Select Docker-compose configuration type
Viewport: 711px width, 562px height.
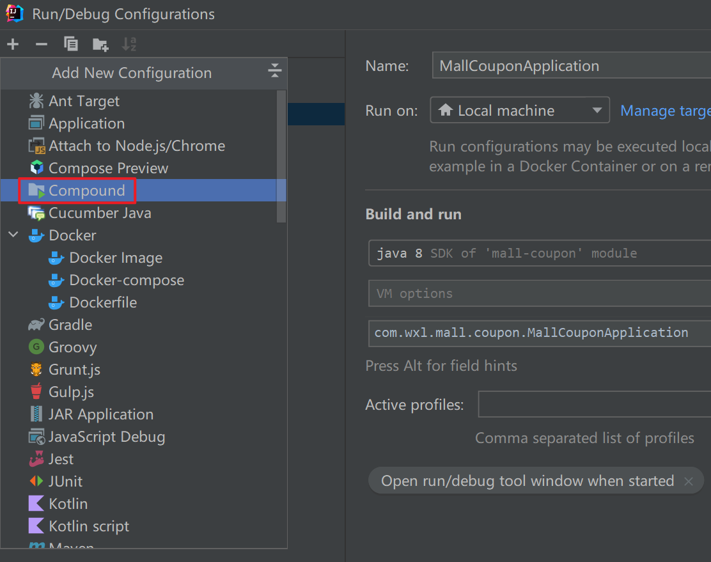[x=126, y=280]
